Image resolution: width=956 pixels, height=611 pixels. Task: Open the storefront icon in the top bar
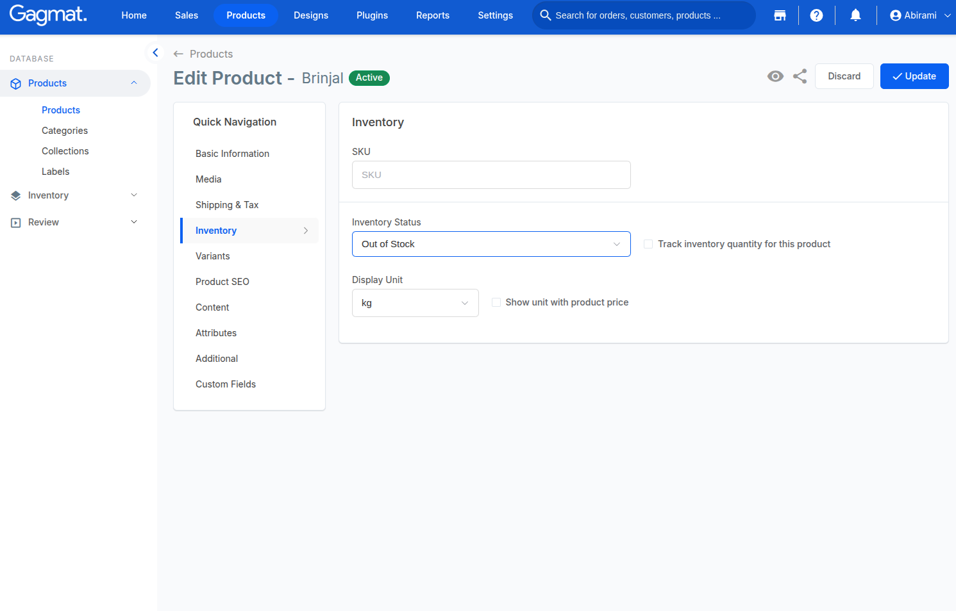pos(780,15)
